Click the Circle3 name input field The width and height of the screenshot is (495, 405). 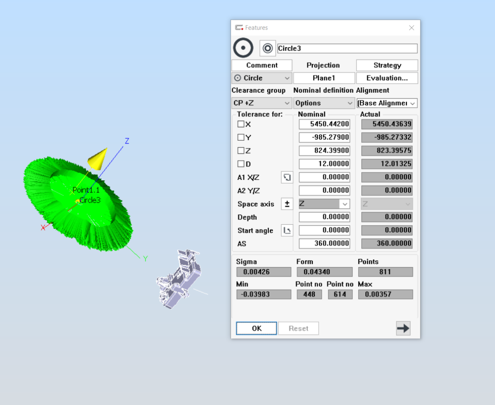(x=347, y=49)
